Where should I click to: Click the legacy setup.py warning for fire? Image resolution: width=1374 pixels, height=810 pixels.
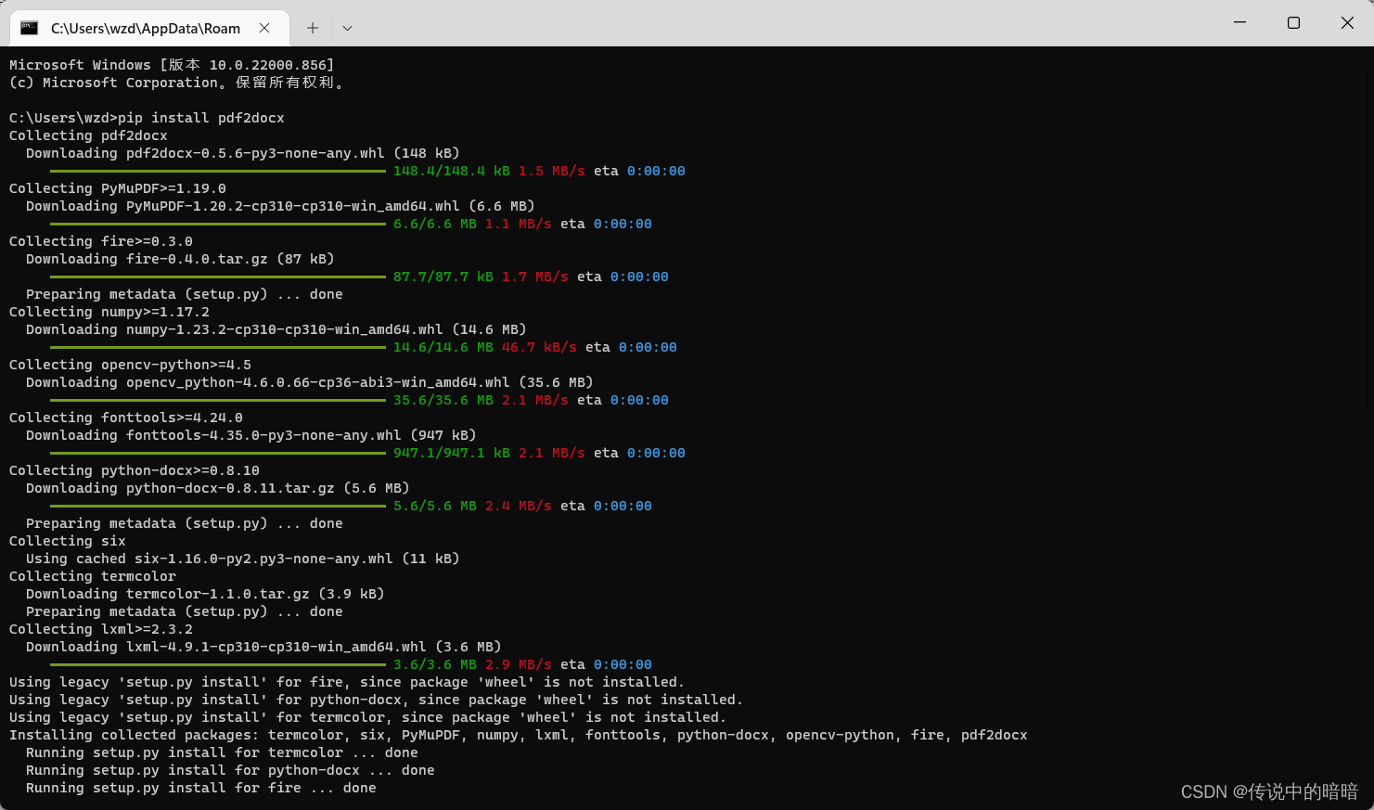(x=347, y=682)
